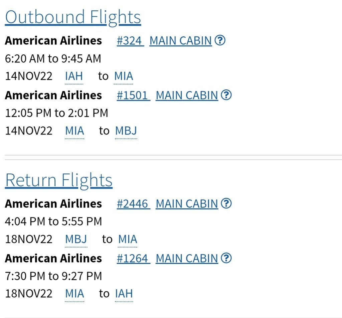Screen dimensions: 342x318
Task: Click help icon beside flight #1501 Main Cabin
Action: [226, 95]
